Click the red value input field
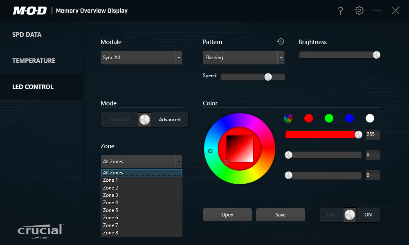The width and height of the screenshot is (409, 245). click(x=373, y=135)
